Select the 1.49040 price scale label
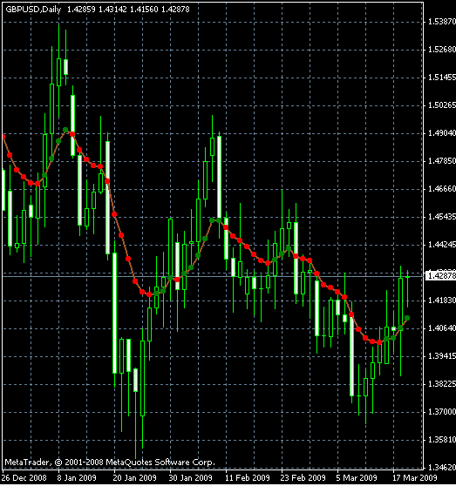This screenshot has height=493, width=456. point(442,133)
